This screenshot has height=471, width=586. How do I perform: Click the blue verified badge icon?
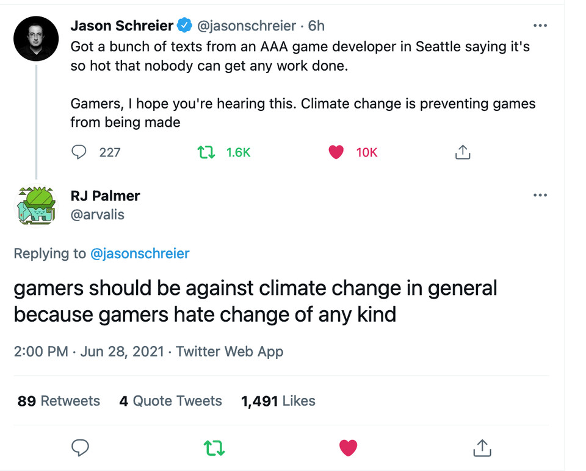(x=183, y=26)
